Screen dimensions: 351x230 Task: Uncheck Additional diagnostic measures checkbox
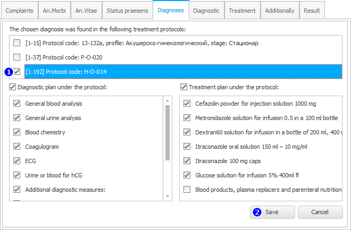click(x=17, y=190)
